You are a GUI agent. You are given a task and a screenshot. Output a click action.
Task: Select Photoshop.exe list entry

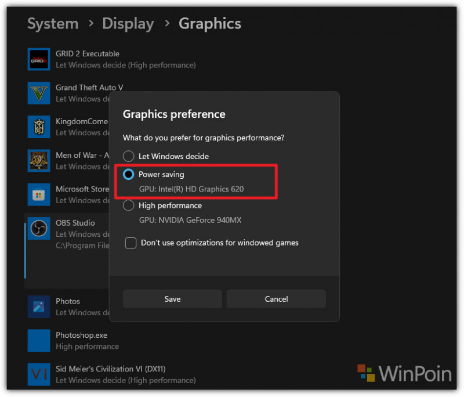73,341
